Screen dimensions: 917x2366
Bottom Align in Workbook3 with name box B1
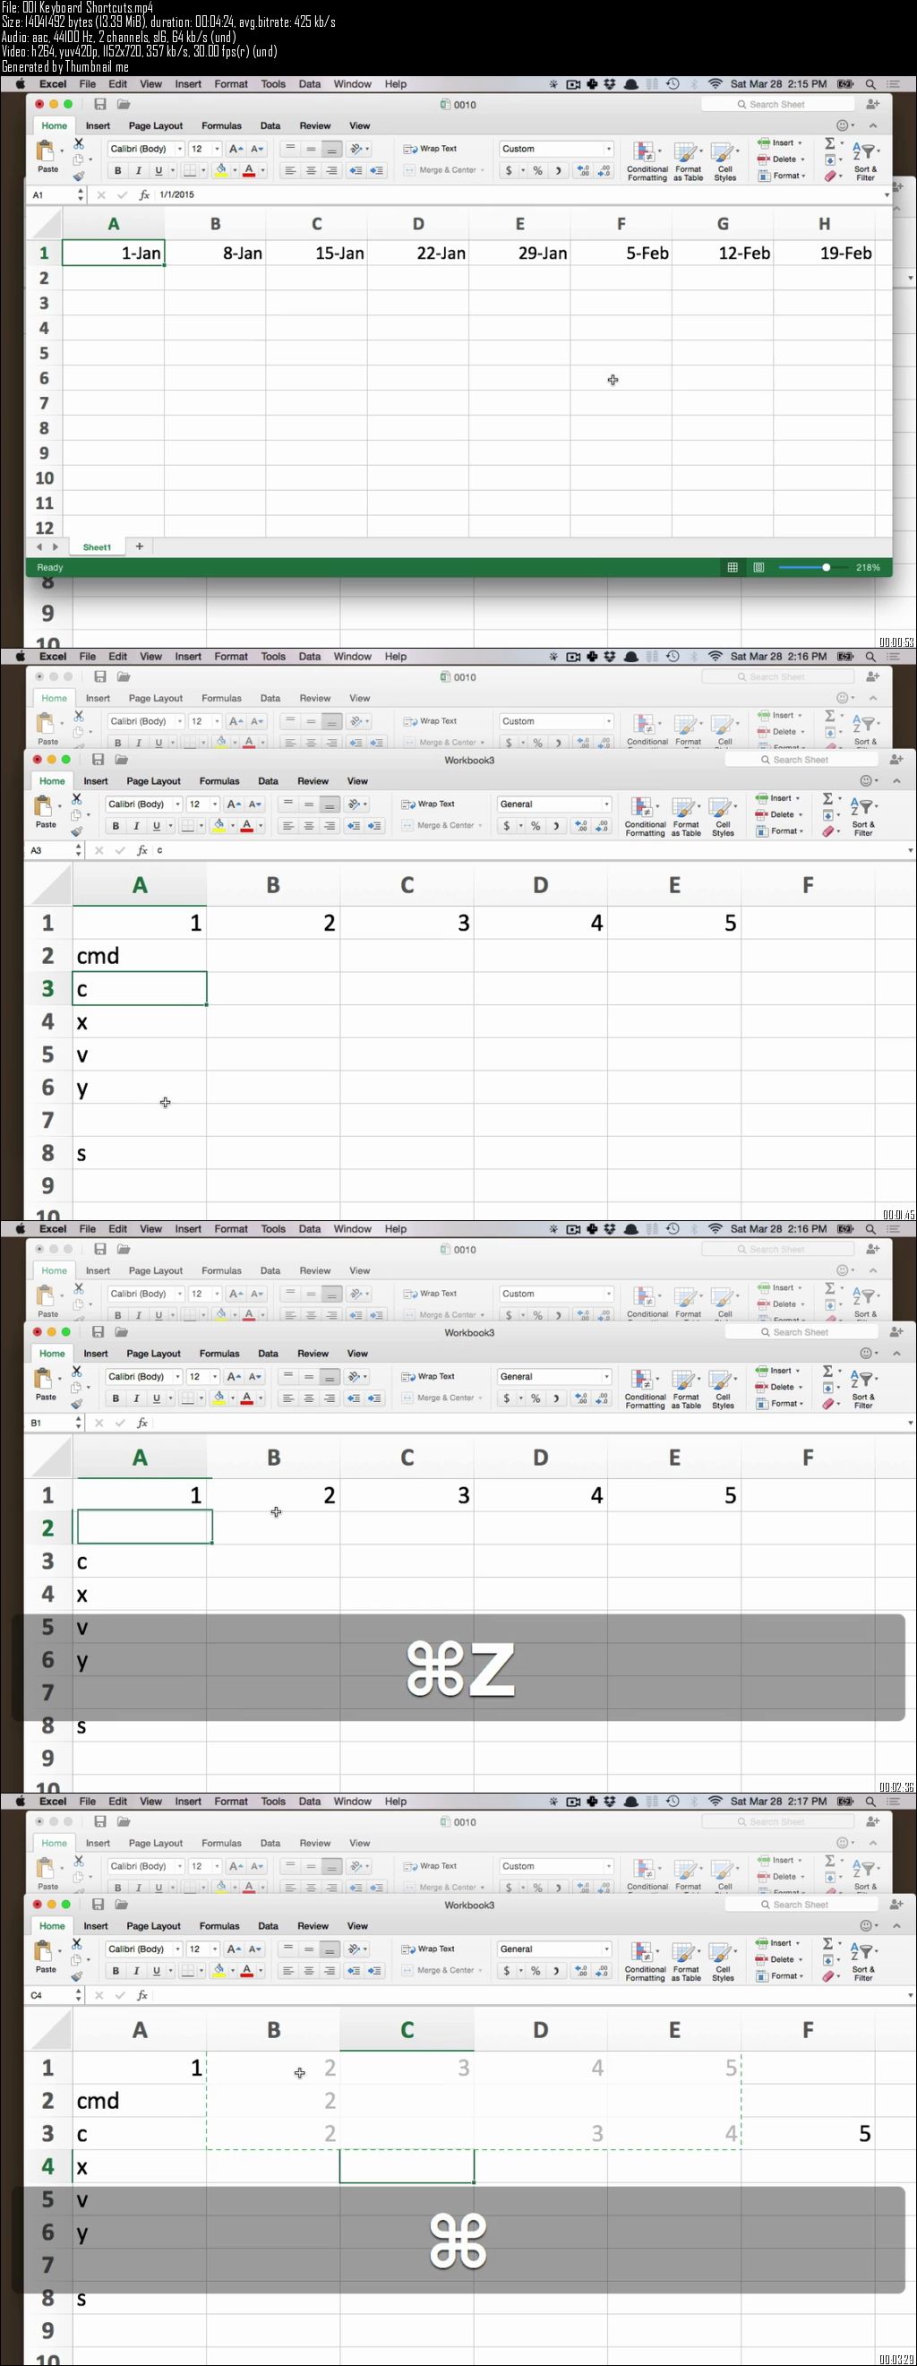coord(330,1377)
